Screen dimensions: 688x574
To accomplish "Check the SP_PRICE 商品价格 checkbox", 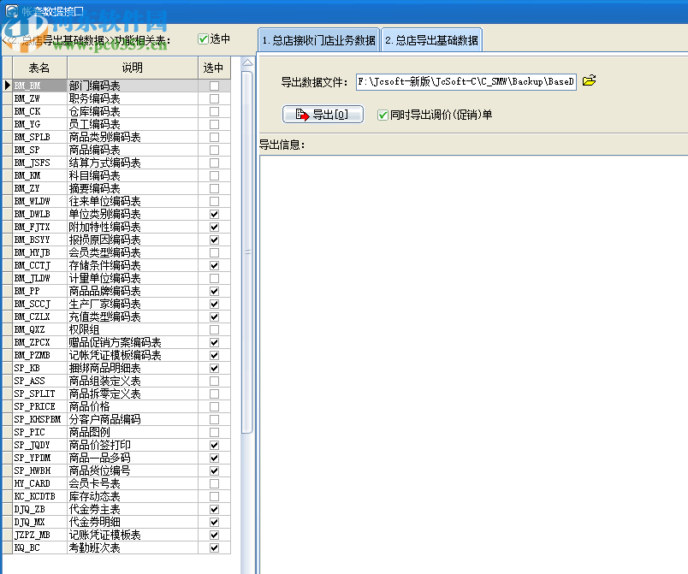I will tap(214, 406).
